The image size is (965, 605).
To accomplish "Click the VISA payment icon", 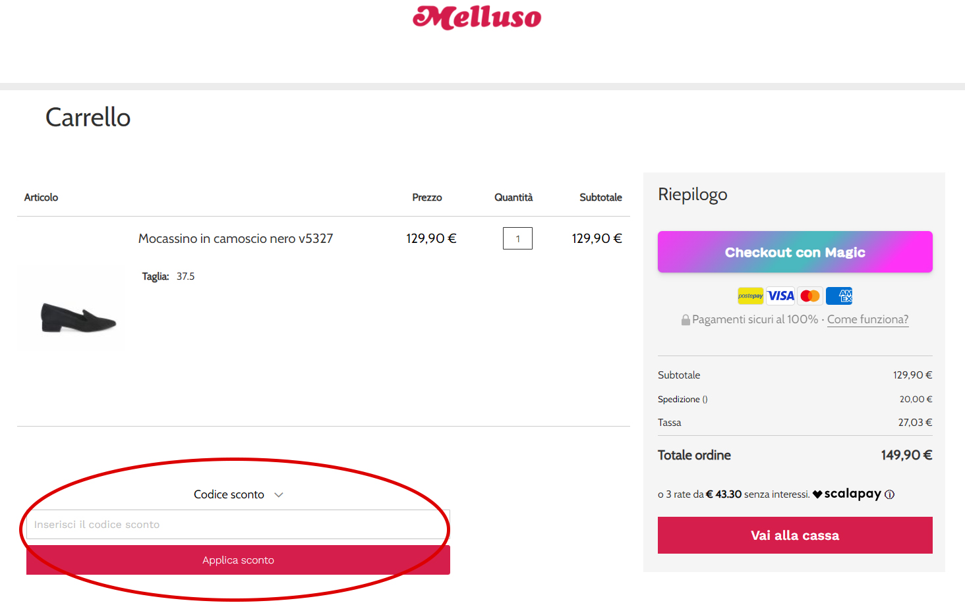I will tap(780, 296).
